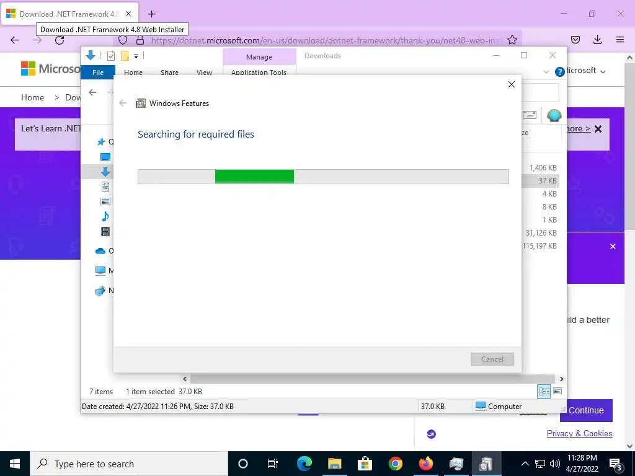Viewport: 635px width, 476px height.
Task: Select Documents icon in navigation pane
Action: [x=105, y=187]
